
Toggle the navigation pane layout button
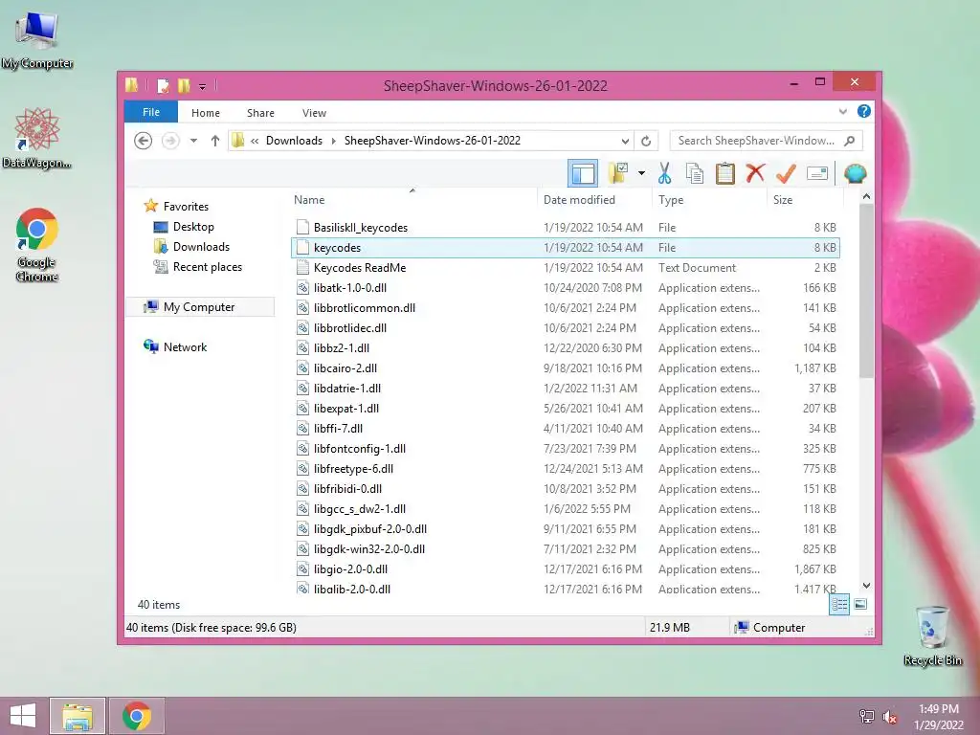(x=583, y=173)
